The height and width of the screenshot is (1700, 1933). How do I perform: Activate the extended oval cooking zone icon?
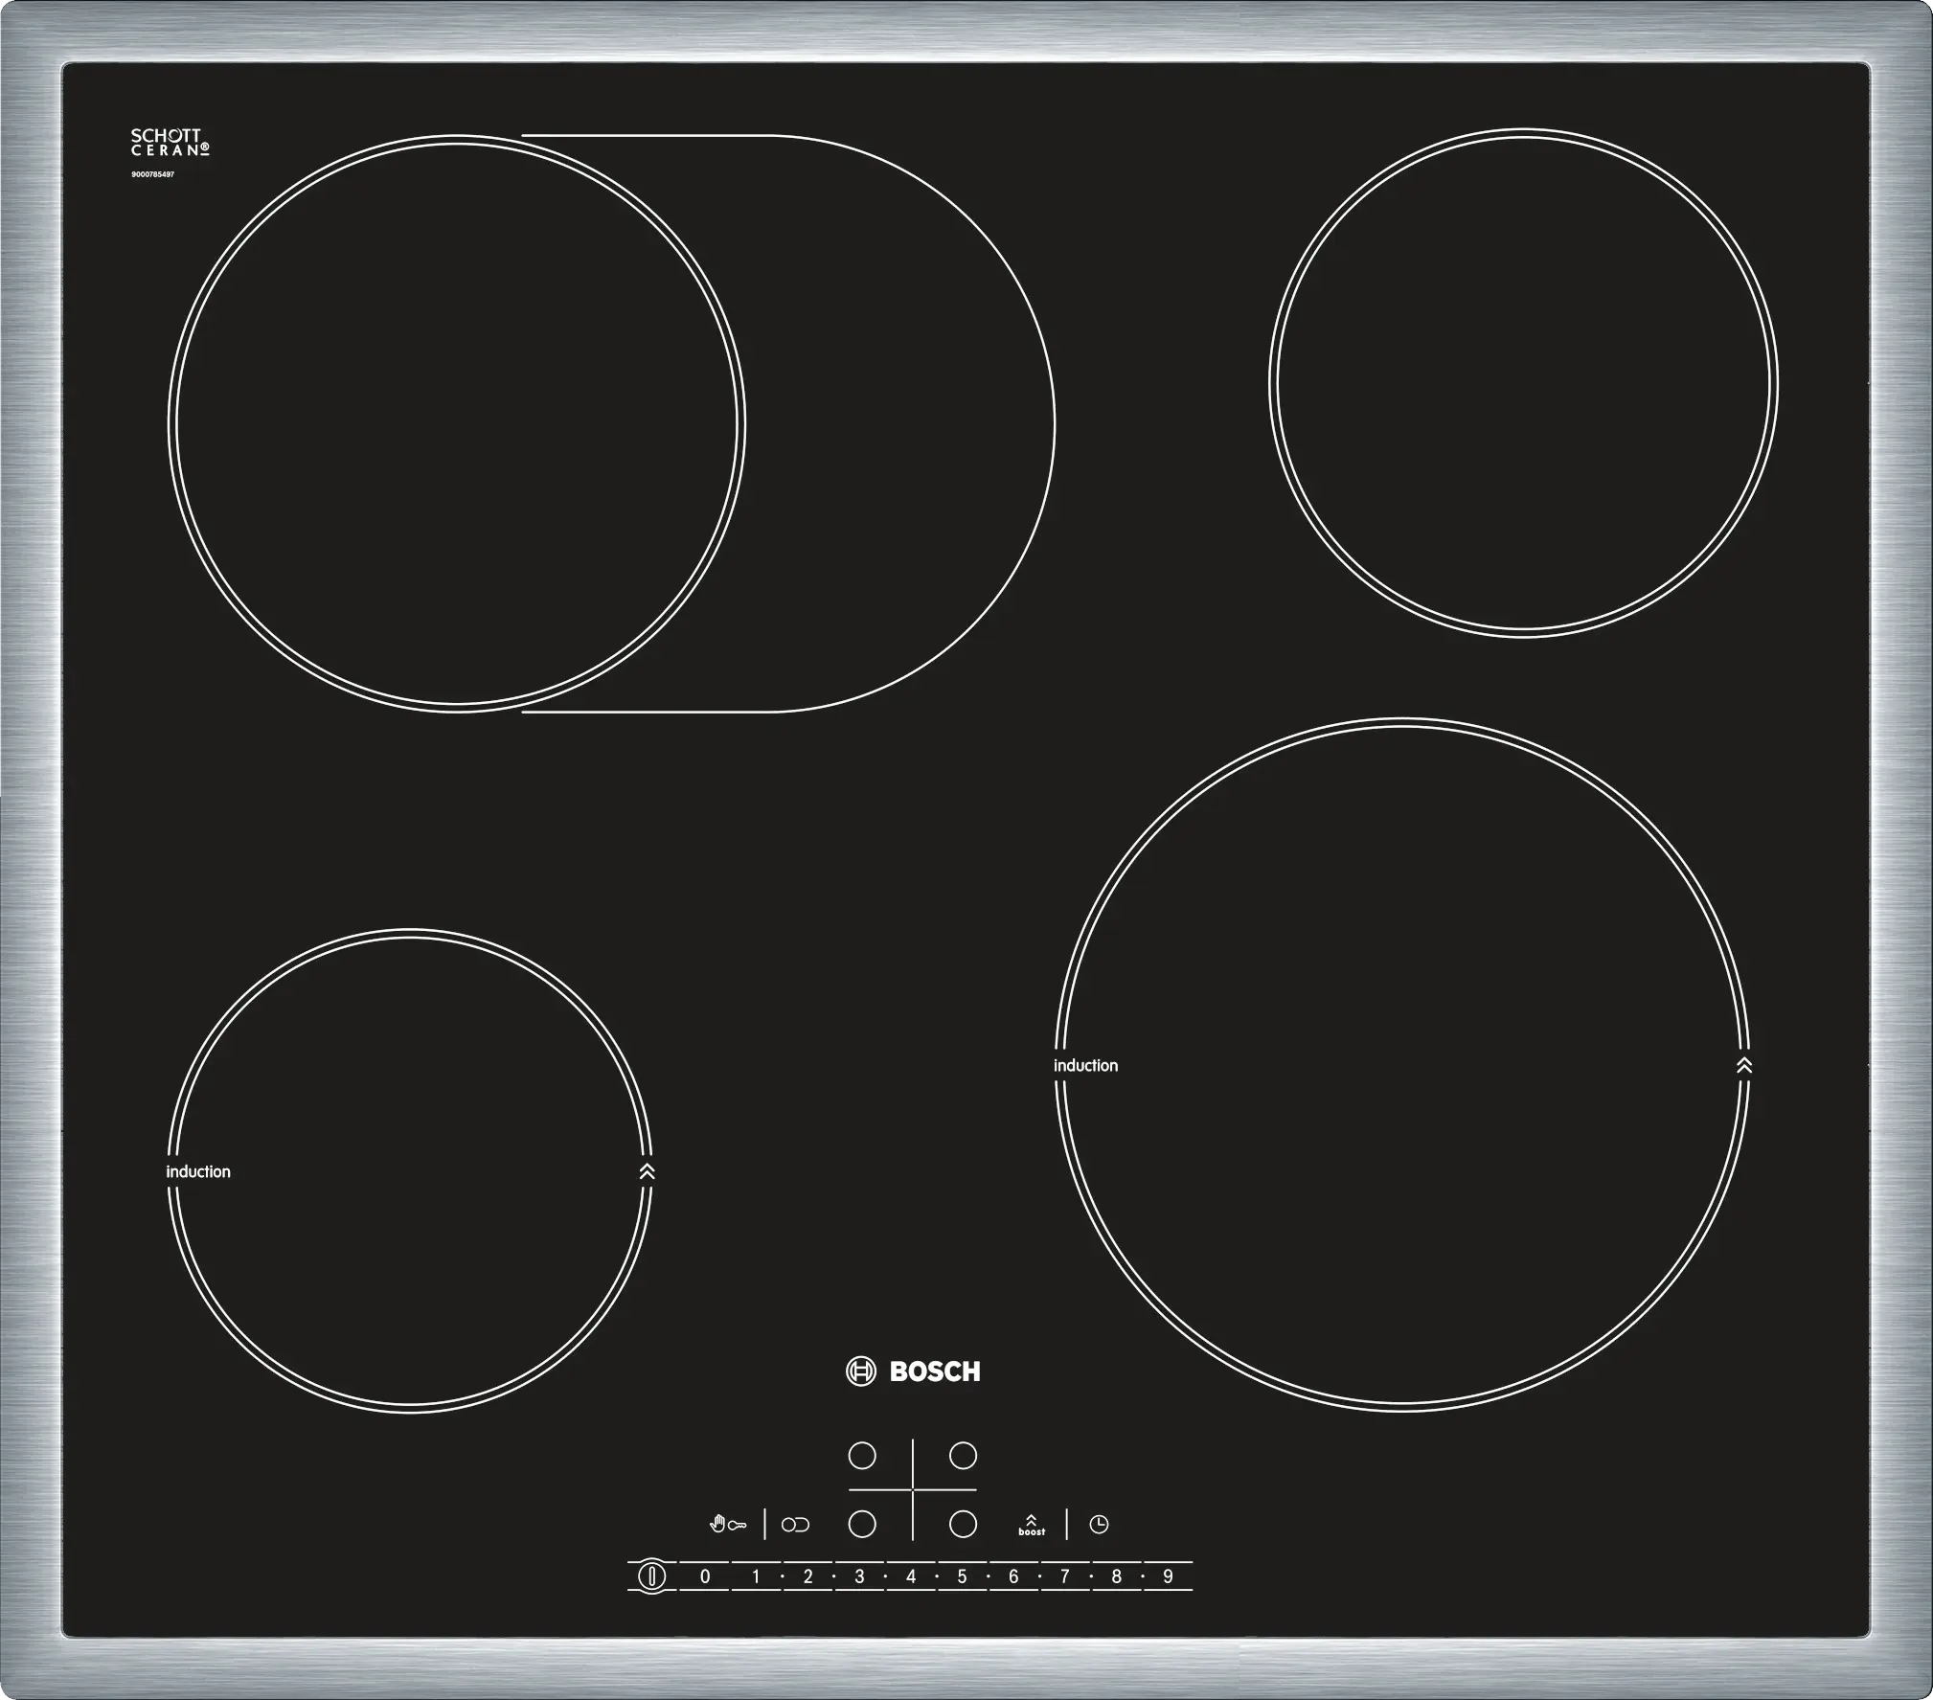(795, 1525)
